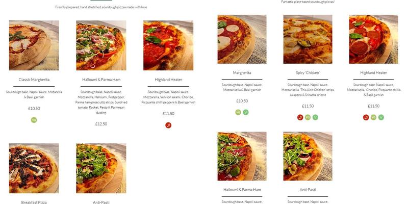Screen dimensions: 408x204
Task: View the Breakfast Pizza photo
Action: coord(34,168)
